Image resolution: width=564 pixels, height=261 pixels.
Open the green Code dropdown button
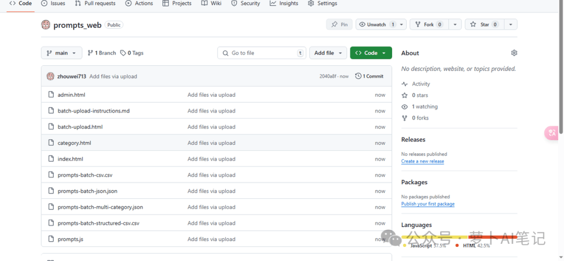[371, 53]
